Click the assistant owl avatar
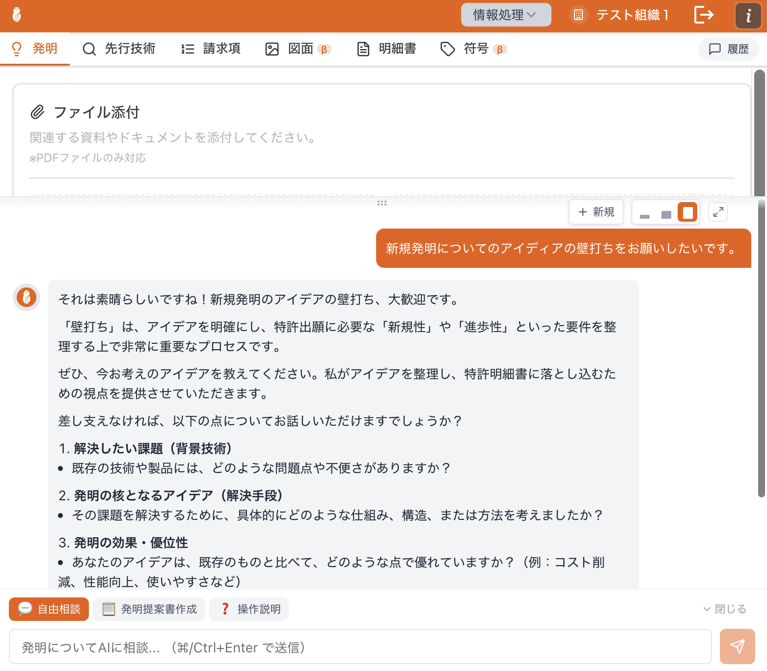Image resolution: width=767 pixels, height=671 pixels. [27, 297]
